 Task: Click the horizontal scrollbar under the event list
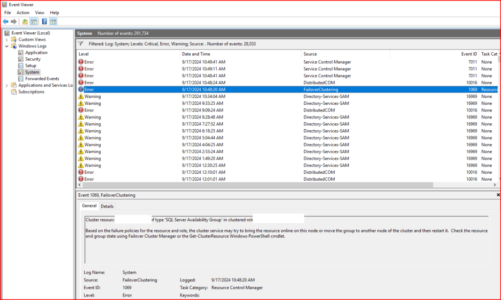click(254, 185)
